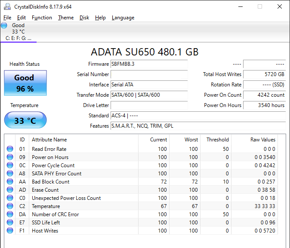The image size is (290, 248).
Task: Click the Raw Values column header
Action: [x=262, y=140]
